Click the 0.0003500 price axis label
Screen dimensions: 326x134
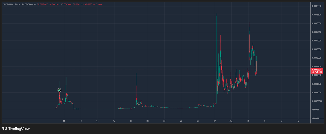pyautogui.click(x=317, y=49)
